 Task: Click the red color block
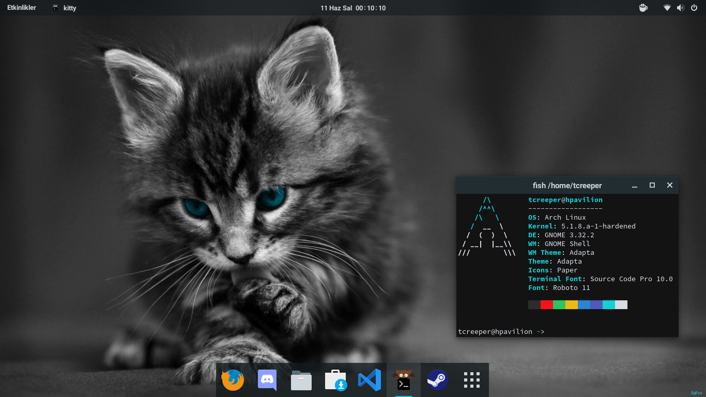click(x=547, y=305)
